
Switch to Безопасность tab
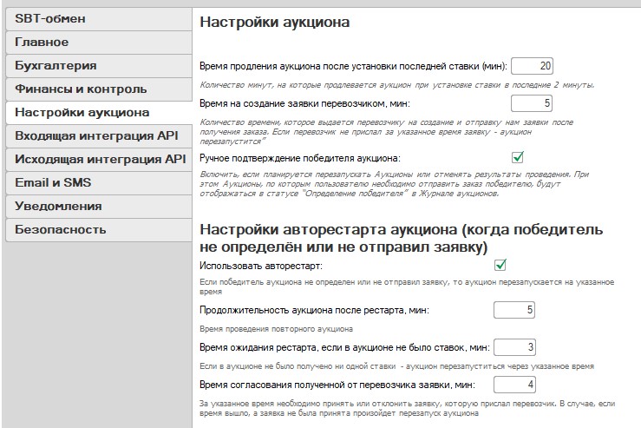coord(99,229)
